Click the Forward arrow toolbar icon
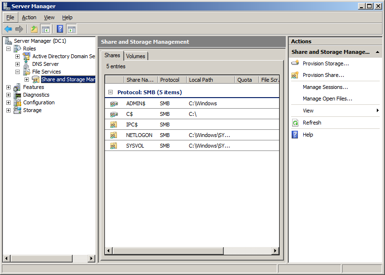This screenshot has height=275, width=385. click(x=19, y=29)
